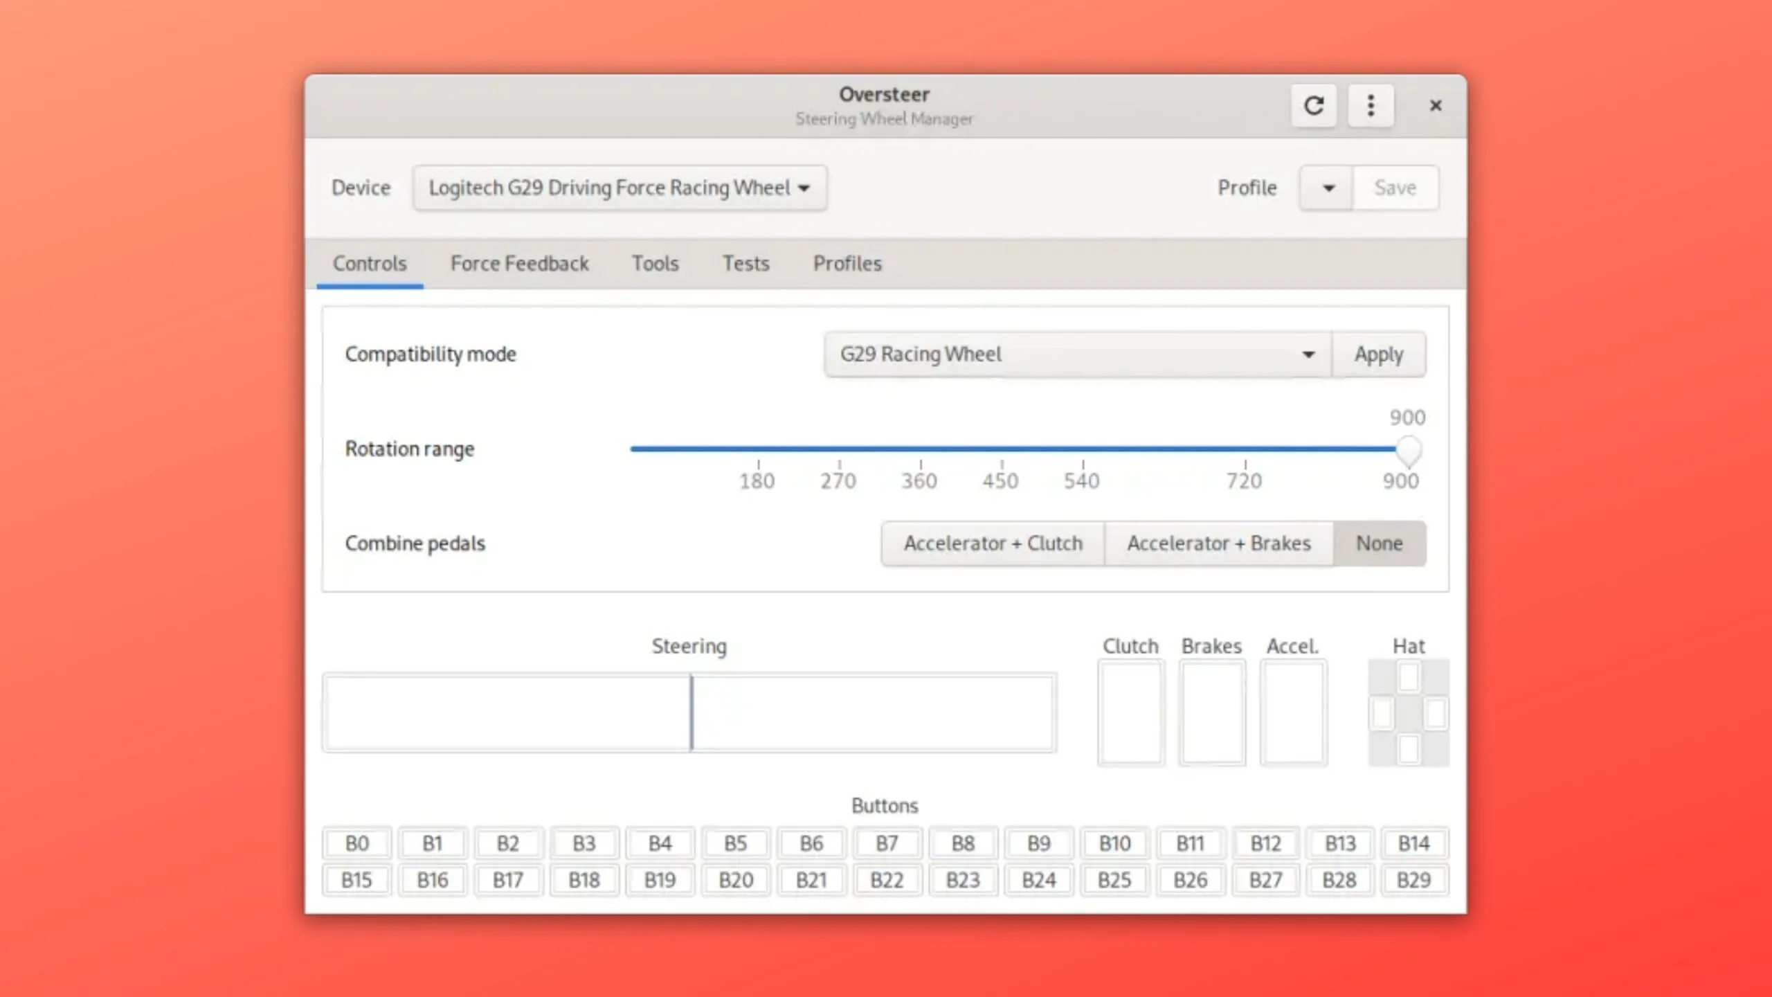Screen dimensions: 1772x997
Task: Click the B0 button indicator
Action: tap(356, 843)
